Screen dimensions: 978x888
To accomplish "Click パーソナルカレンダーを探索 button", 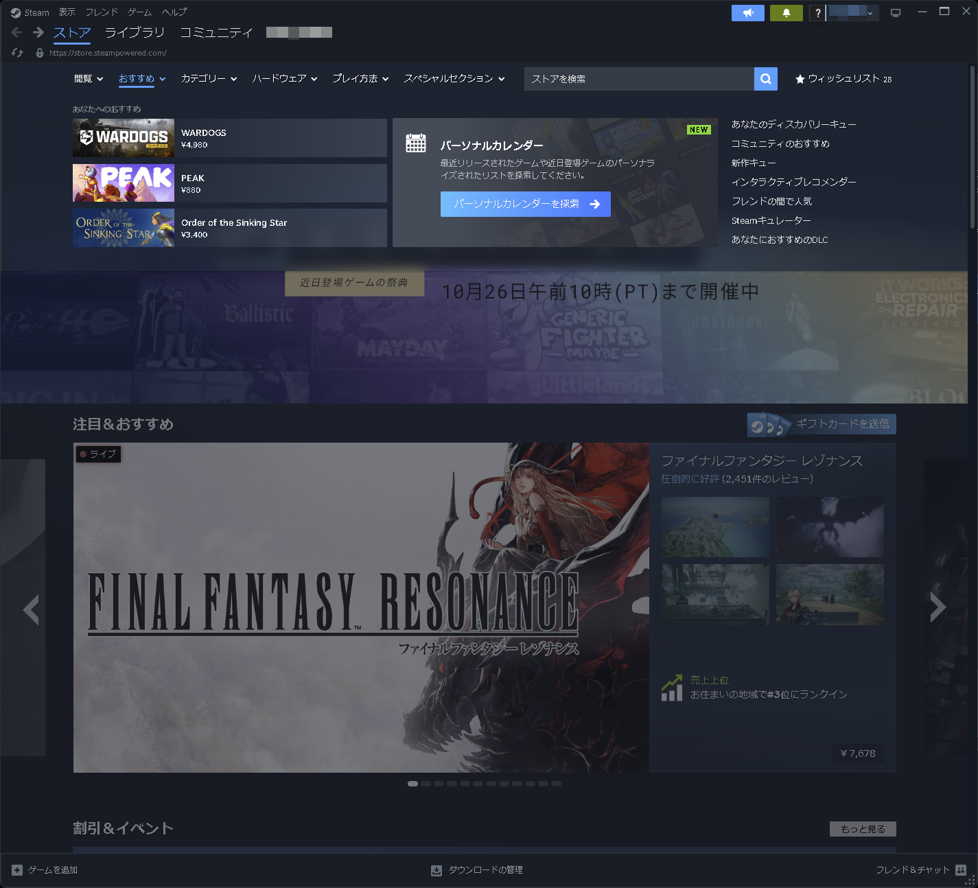I will (526, 204).
